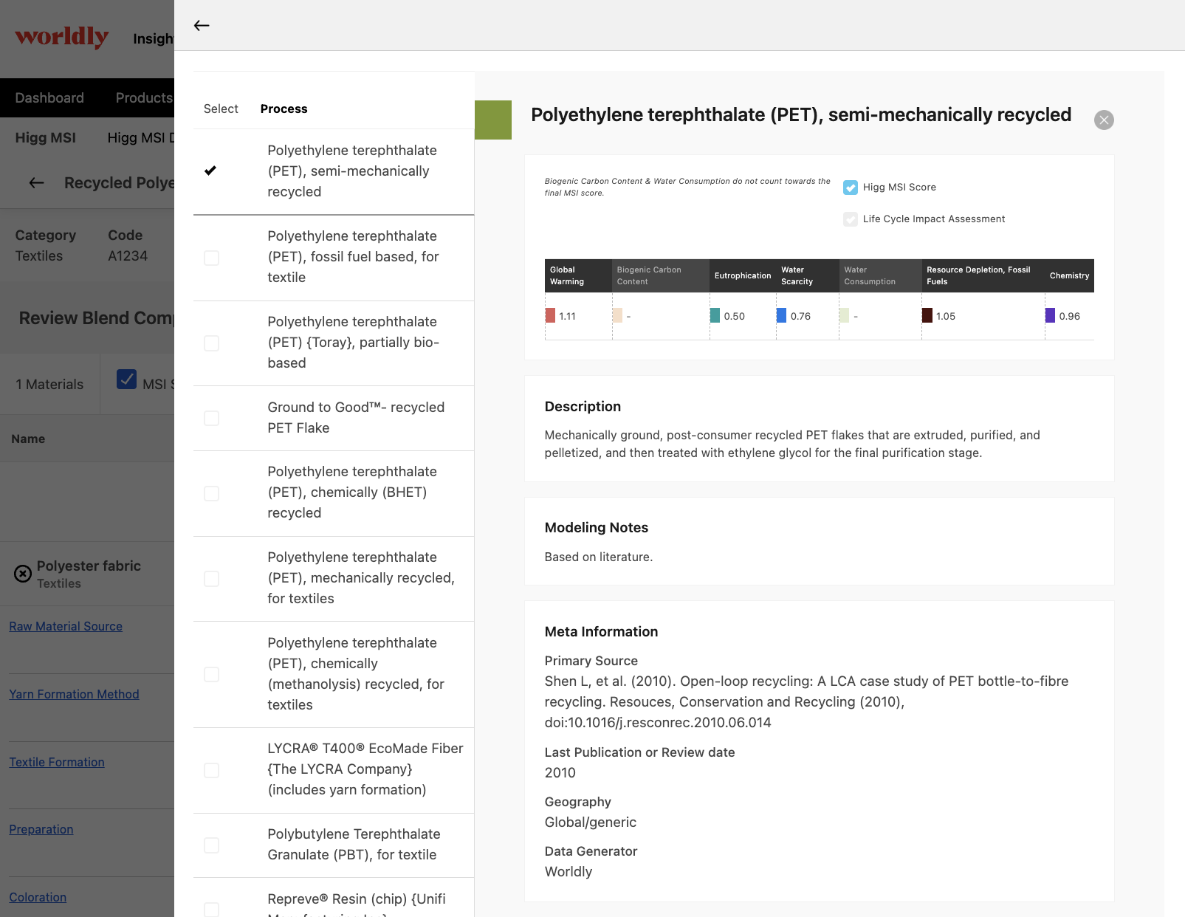Click the Water Scarcity column header
Screen dimensions: 1185x917
click(808, 276)
